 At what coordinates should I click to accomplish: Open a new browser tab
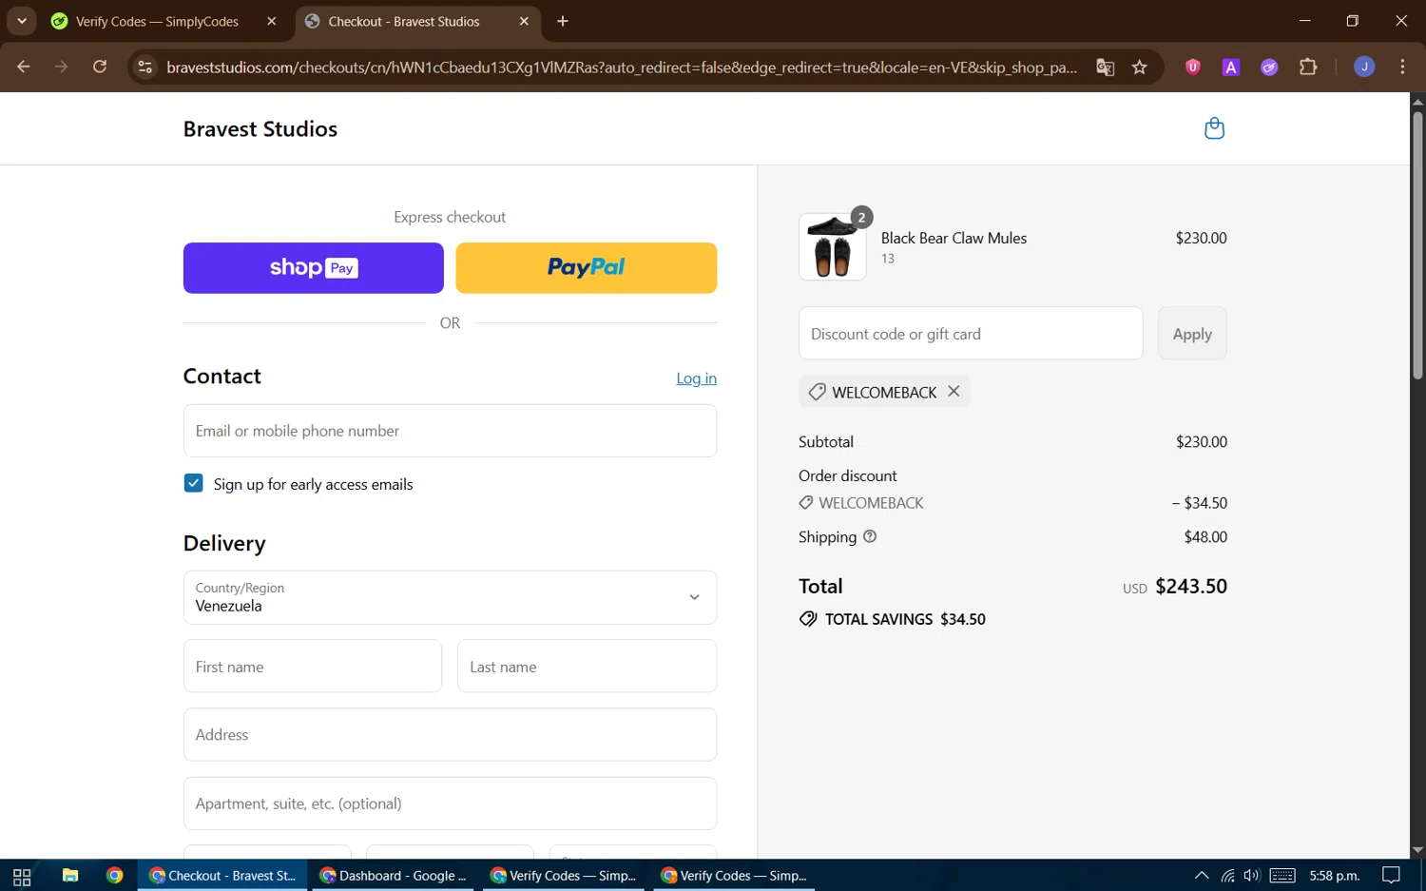(563, 21)
